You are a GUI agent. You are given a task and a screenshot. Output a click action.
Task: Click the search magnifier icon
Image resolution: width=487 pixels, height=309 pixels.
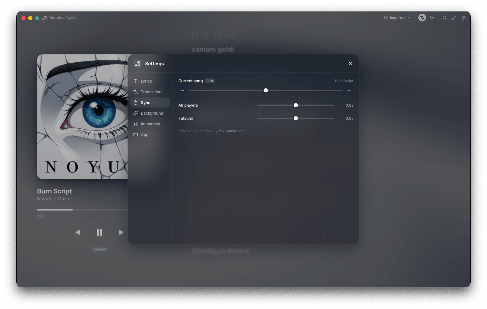pyautogui.click(x=444, y=18)
